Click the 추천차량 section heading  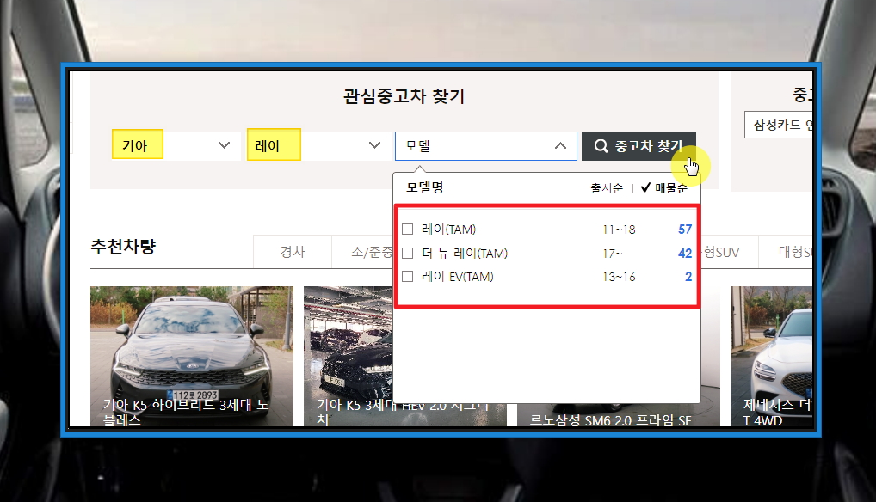(x=123, y=247)
